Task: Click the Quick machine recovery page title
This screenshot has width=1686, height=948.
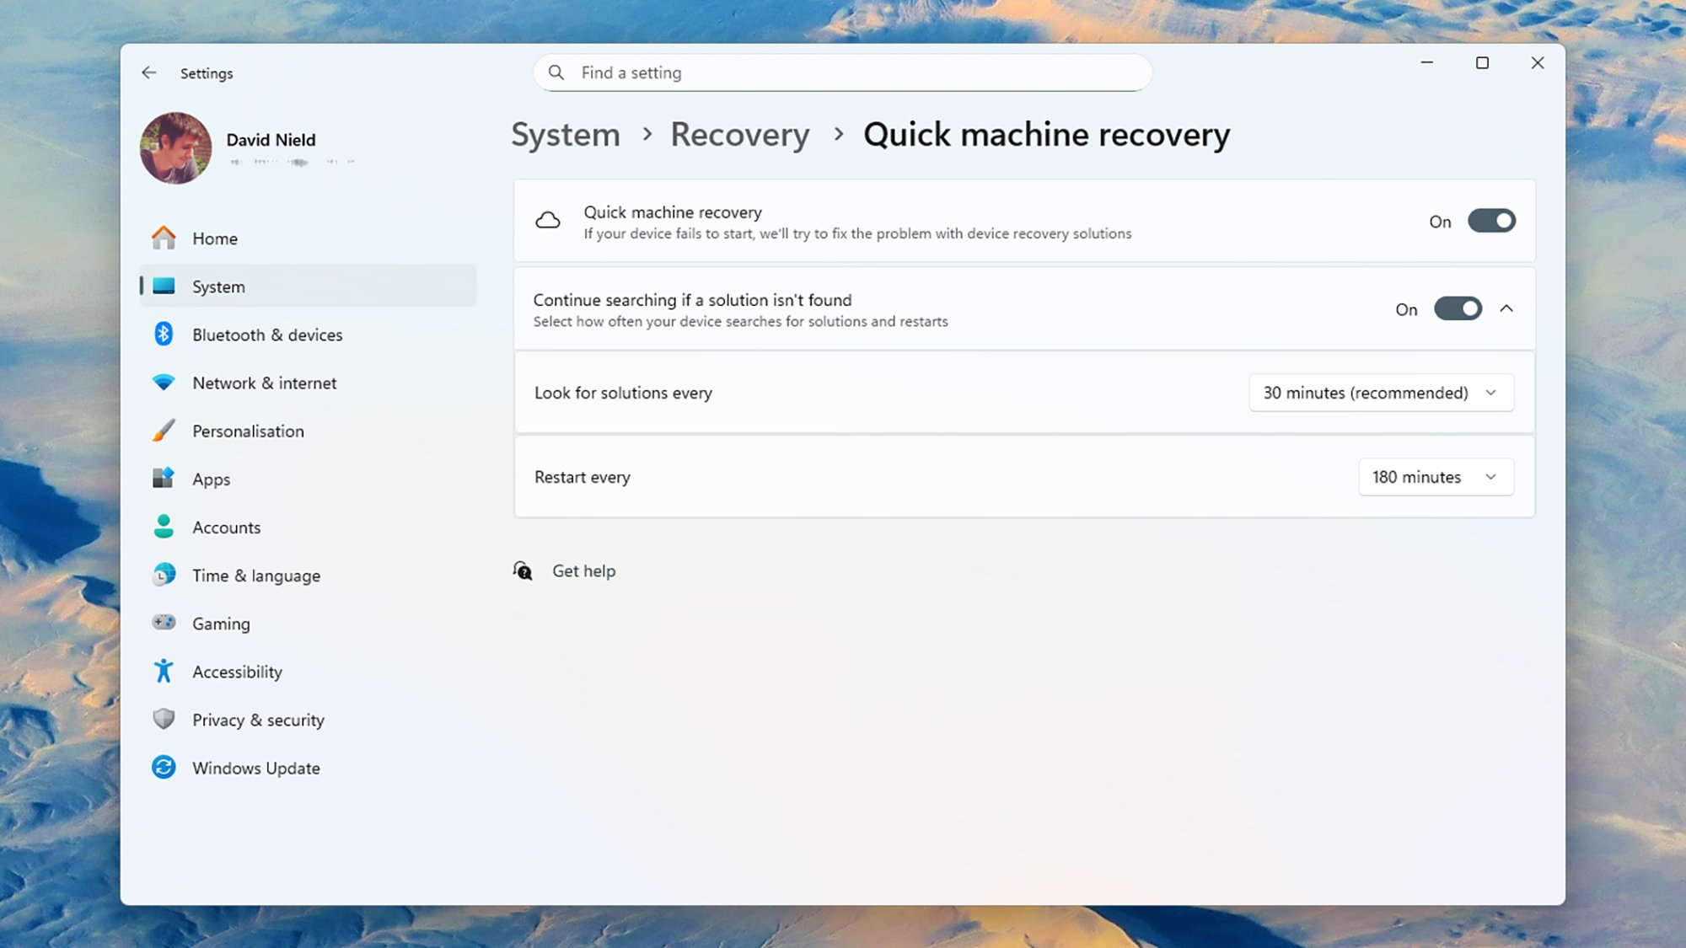Action: 1046,135
